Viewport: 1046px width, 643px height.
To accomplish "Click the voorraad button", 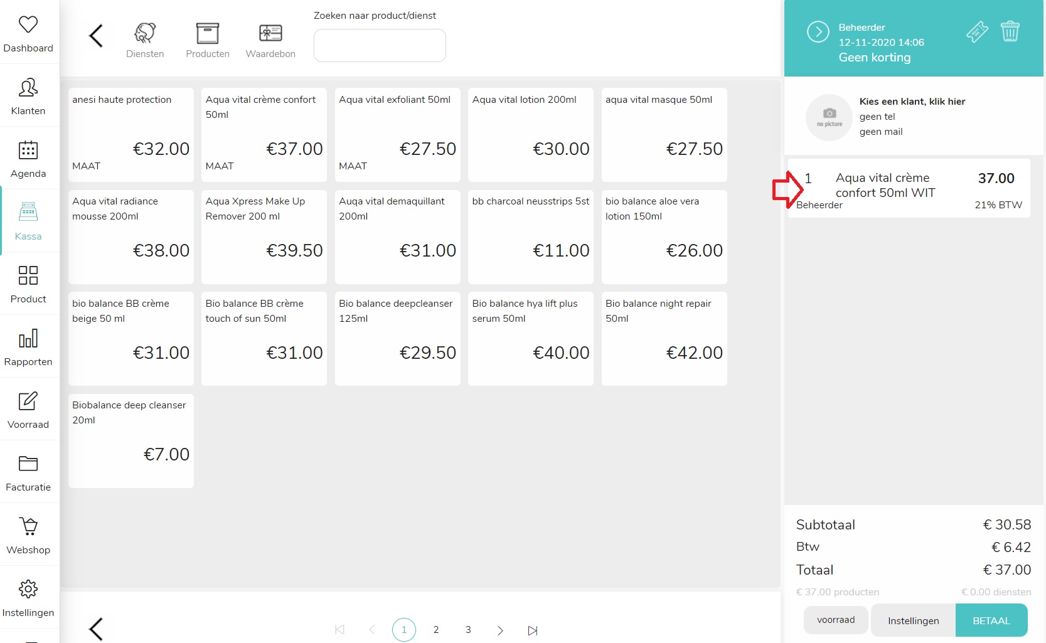I will pos(836,620).
